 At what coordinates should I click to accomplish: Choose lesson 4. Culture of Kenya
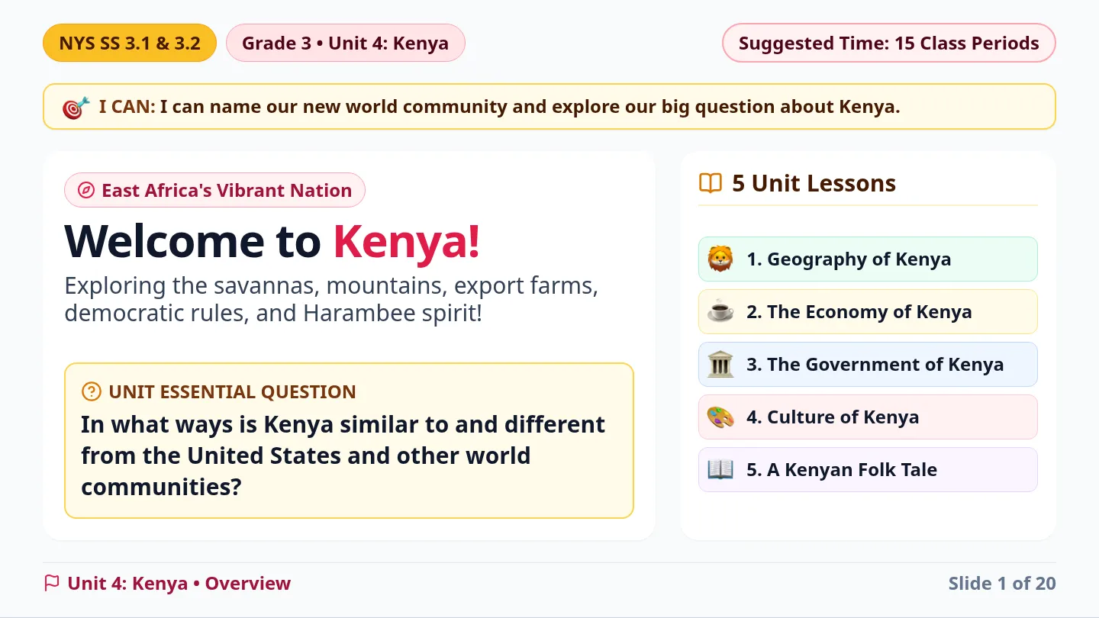(868, 417)
